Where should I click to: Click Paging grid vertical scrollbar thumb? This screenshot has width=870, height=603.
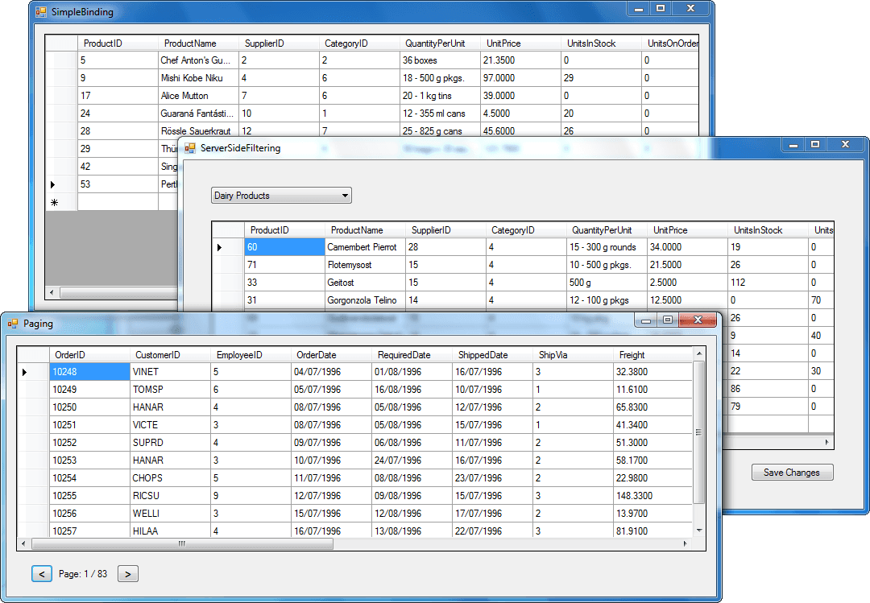pos(699,432)
